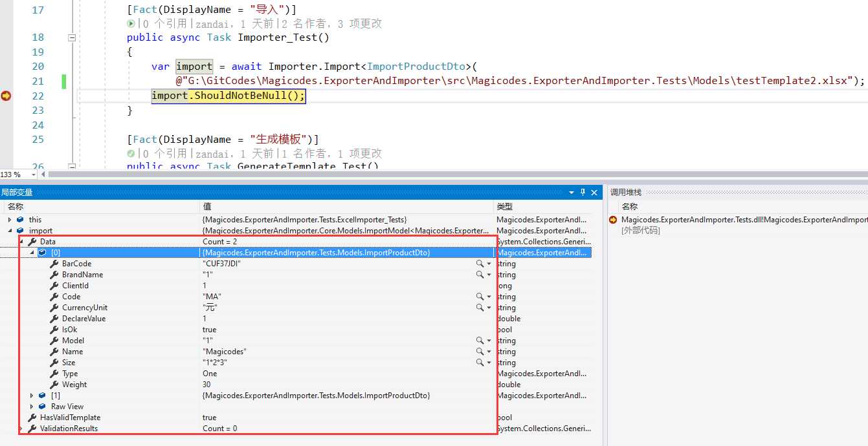Open the text visualizer magnifier for BrandName

pos(480,275)
